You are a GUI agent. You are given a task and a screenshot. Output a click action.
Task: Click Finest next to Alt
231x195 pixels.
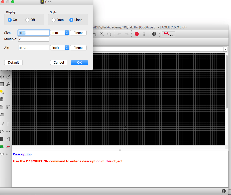78,48
